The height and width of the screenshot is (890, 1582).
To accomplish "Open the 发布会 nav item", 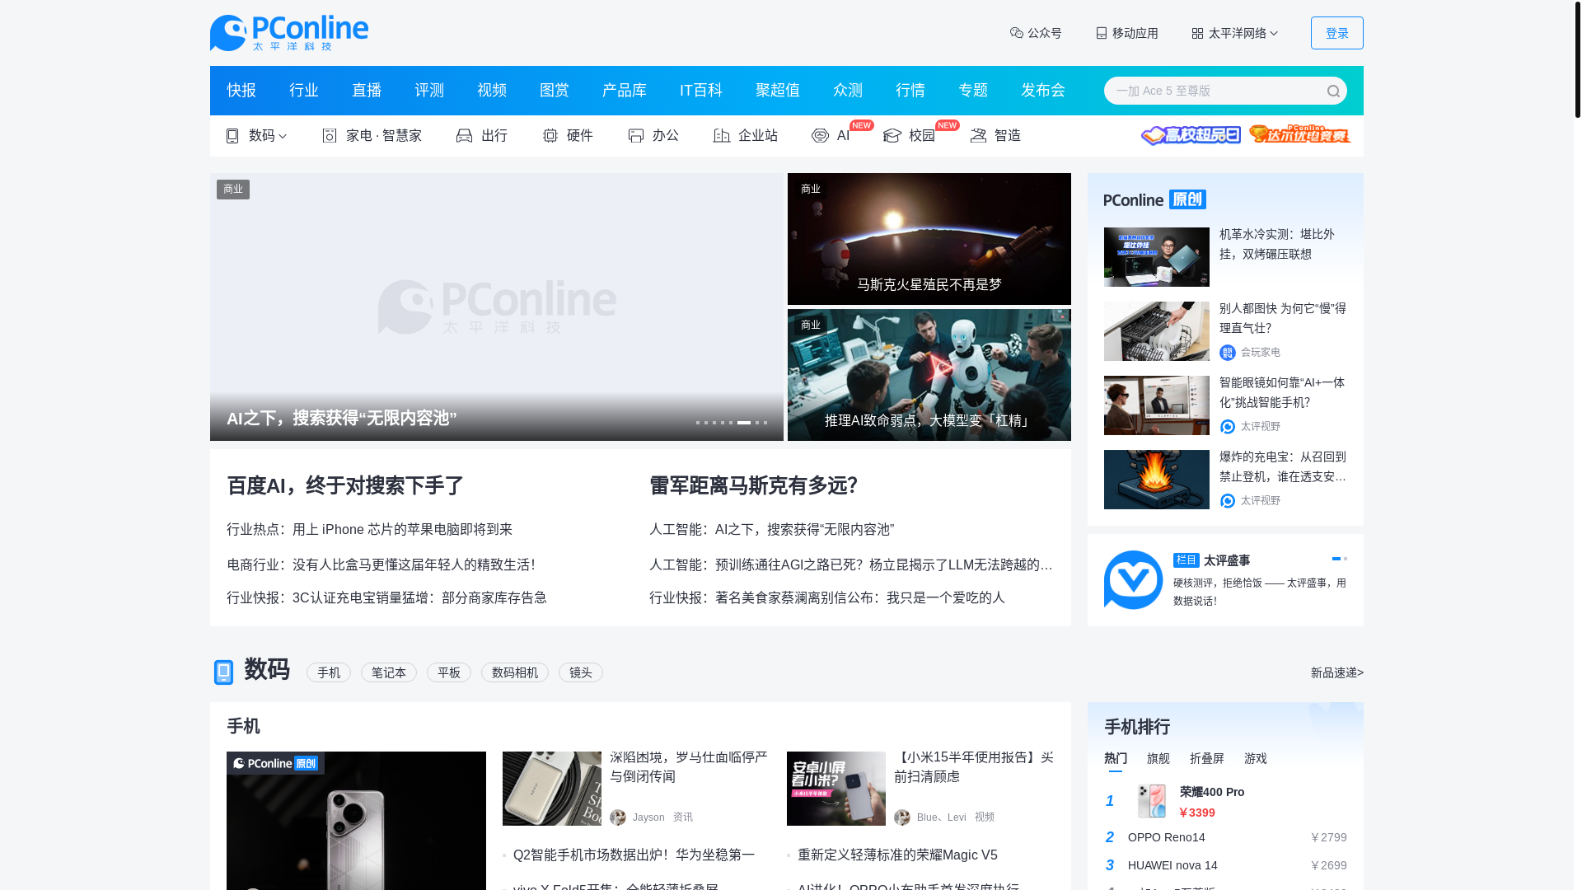I will (x=1043, y=91).
